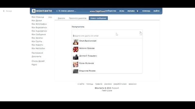This screenshot has width=195, height=109.
Task: Open the музыка header link
Action: (x=131, y=11)
